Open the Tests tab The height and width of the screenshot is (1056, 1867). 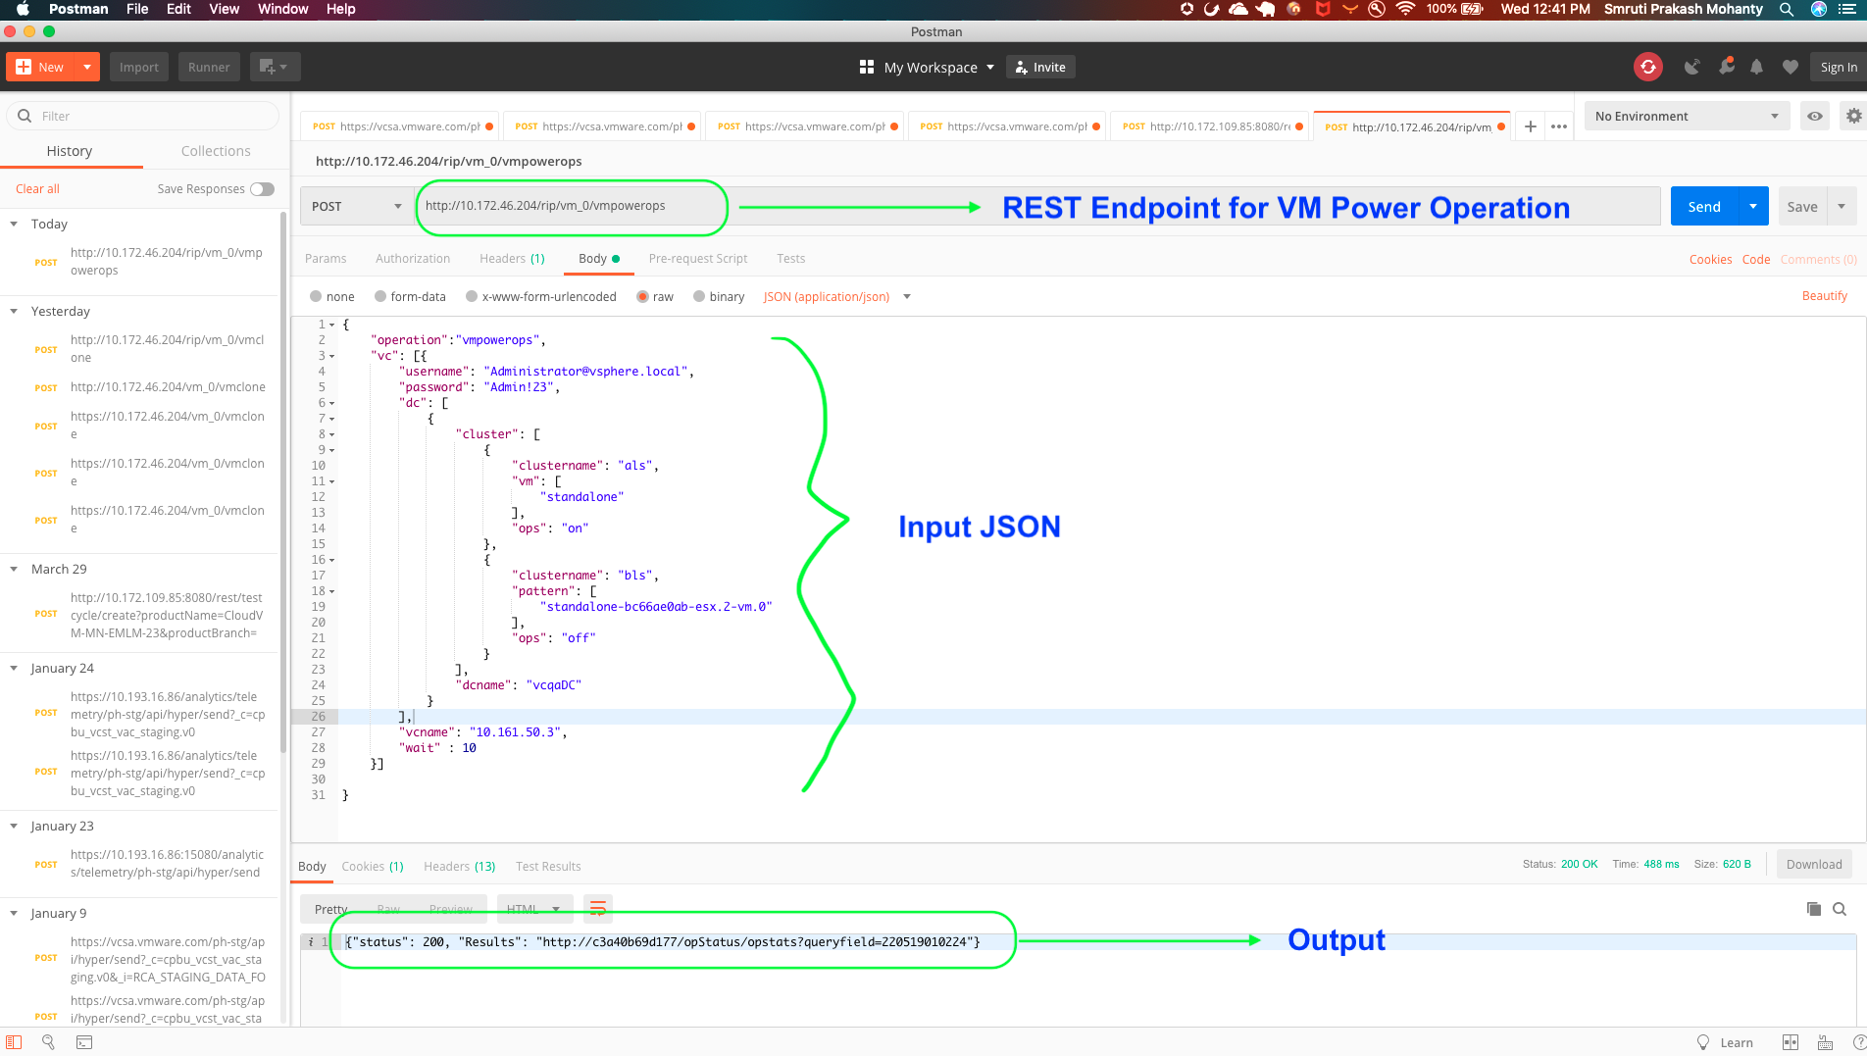[791, 259]
